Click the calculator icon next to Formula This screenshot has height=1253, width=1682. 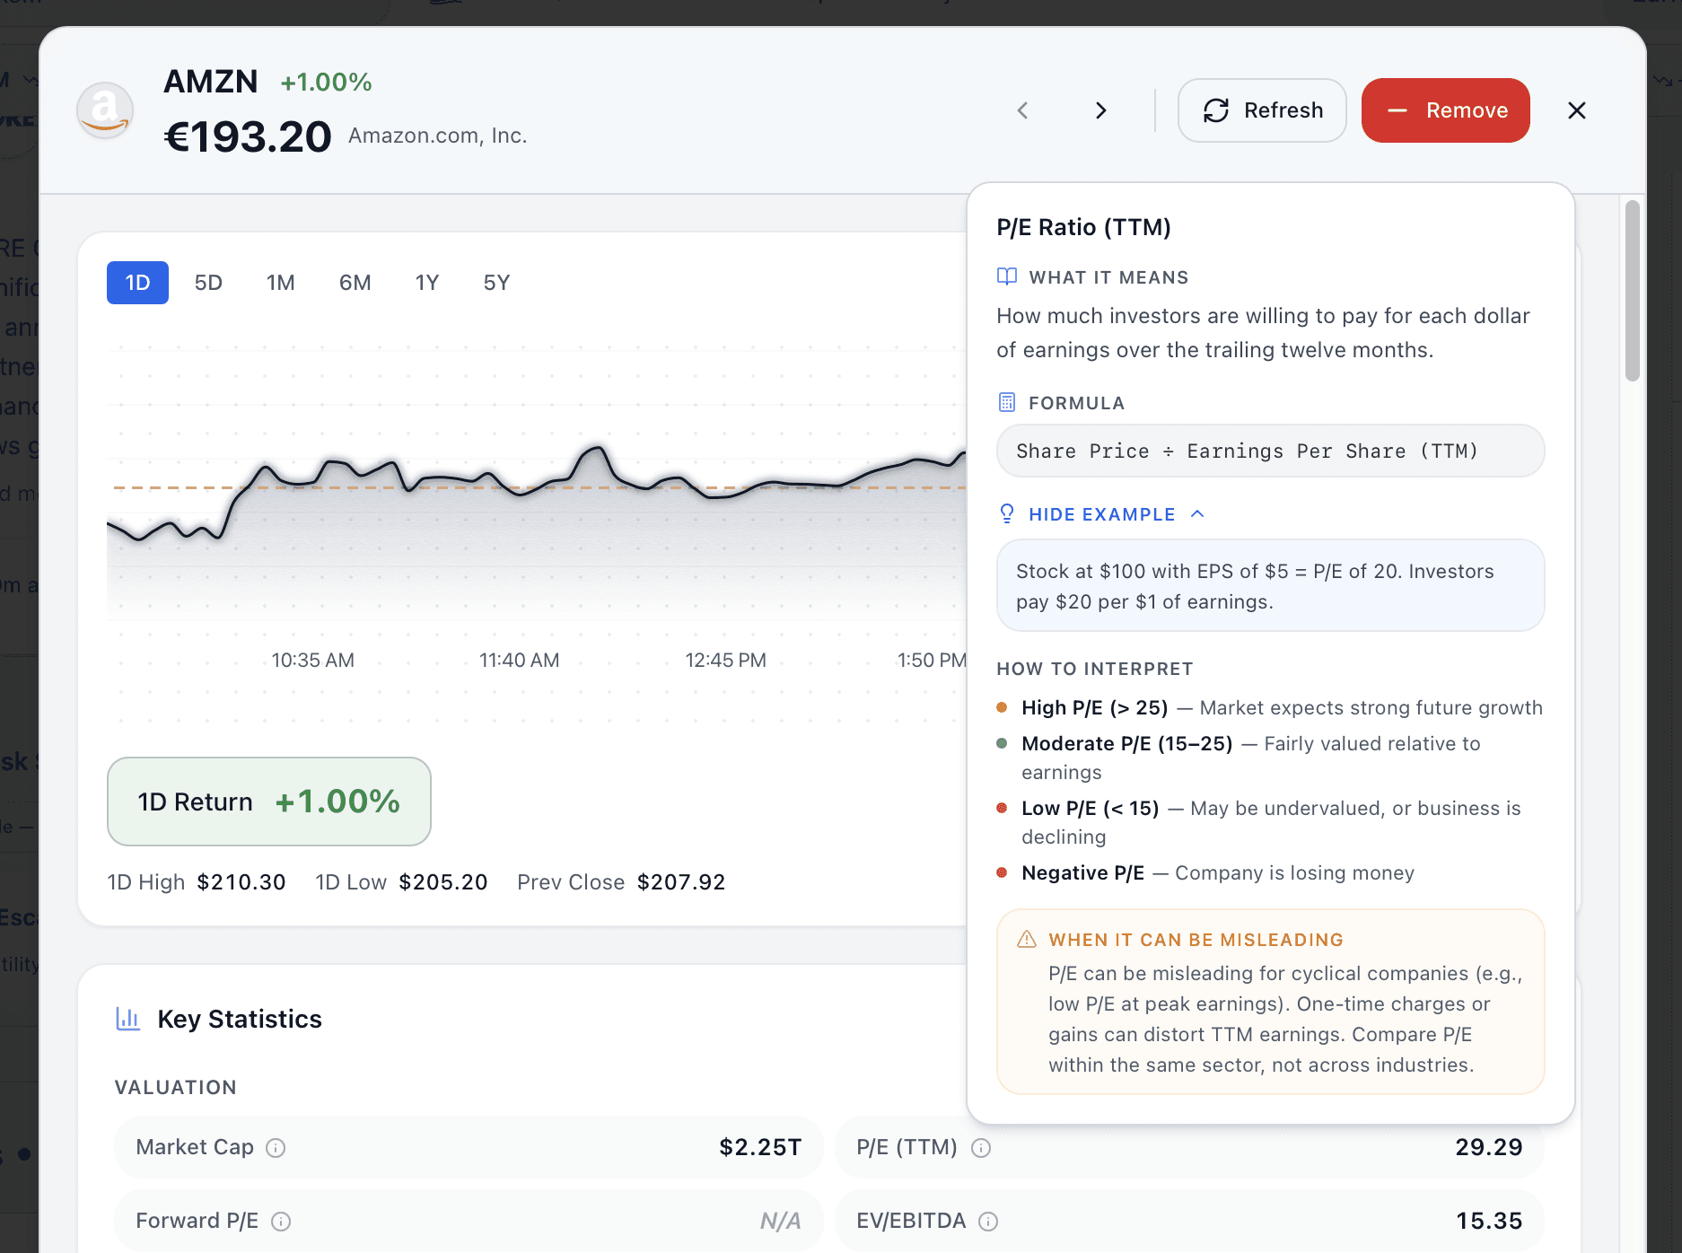coord(1007,402)
